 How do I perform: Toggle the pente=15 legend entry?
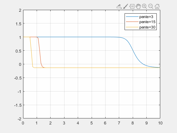[x=147, y=22]
